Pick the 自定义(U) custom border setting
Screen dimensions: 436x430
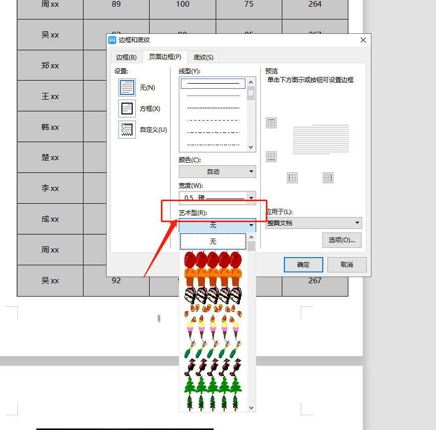point(127,130)
